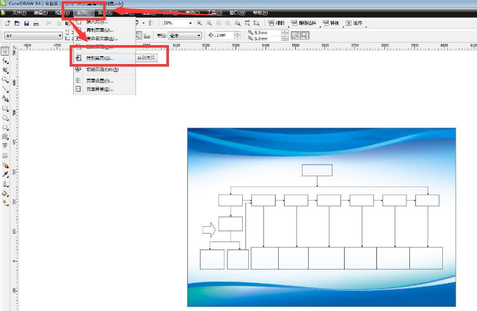Click the nudge offset .1 mm field

224,35
